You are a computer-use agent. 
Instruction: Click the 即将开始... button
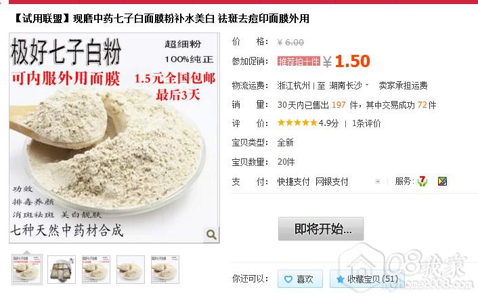321,229
